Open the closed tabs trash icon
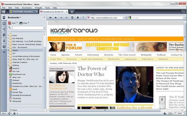The height and width of the screenshot is (120, 187). [x=183, y=12]
